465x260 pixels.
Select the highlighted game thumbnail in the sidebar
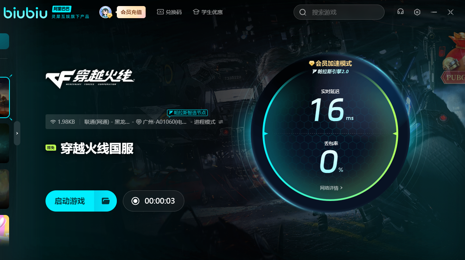tap(4, 97)
